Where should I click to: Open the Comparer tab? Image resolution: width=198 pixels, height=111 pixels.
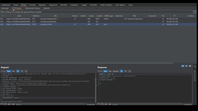(x=74, y=5)
